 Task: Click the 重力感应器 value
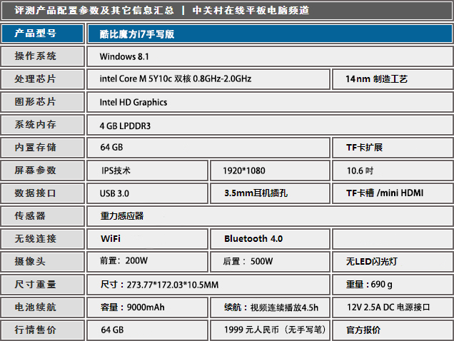click(122, 216)
